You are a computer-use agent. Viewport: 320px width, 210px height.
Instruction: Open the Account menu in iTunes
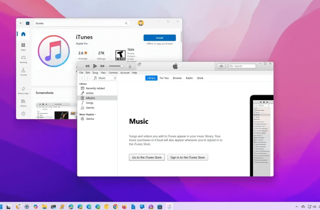point(125,73)
